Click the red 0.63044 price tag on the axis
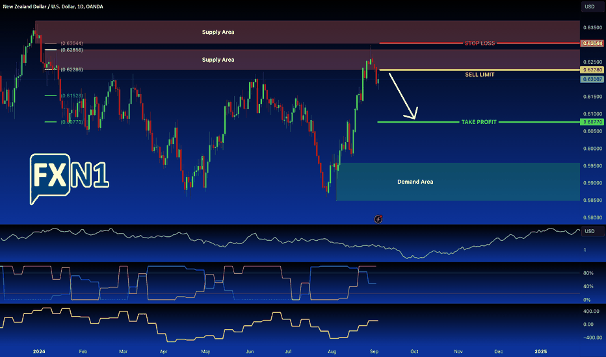Viewport: 606px width, 357px height. click(x=592, y=43)
